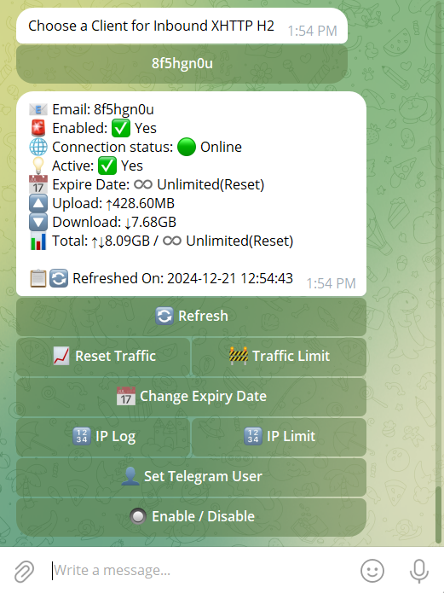This screenshot has height=593, width=444.
Task: Select client 8f5hgn0u button
Action: [x=182, y=63]
